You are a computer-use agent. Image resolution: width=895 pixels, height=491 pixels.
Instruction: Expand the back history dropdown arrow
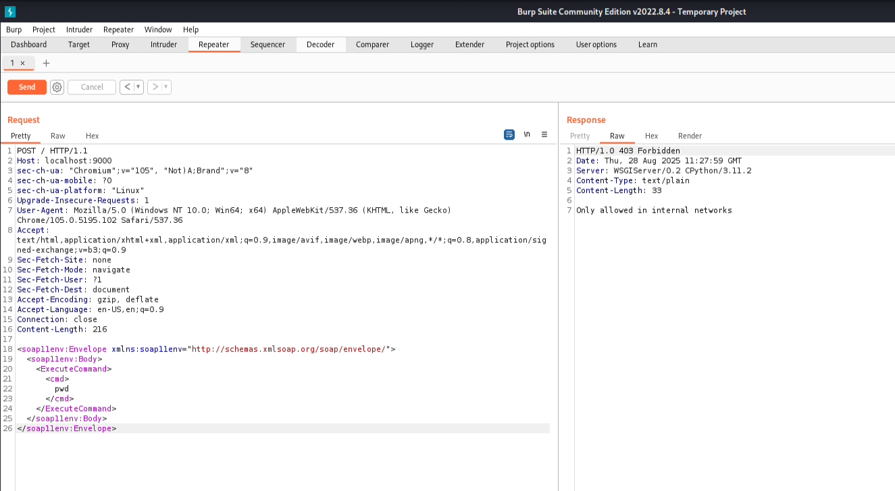[x=138, y=87]
